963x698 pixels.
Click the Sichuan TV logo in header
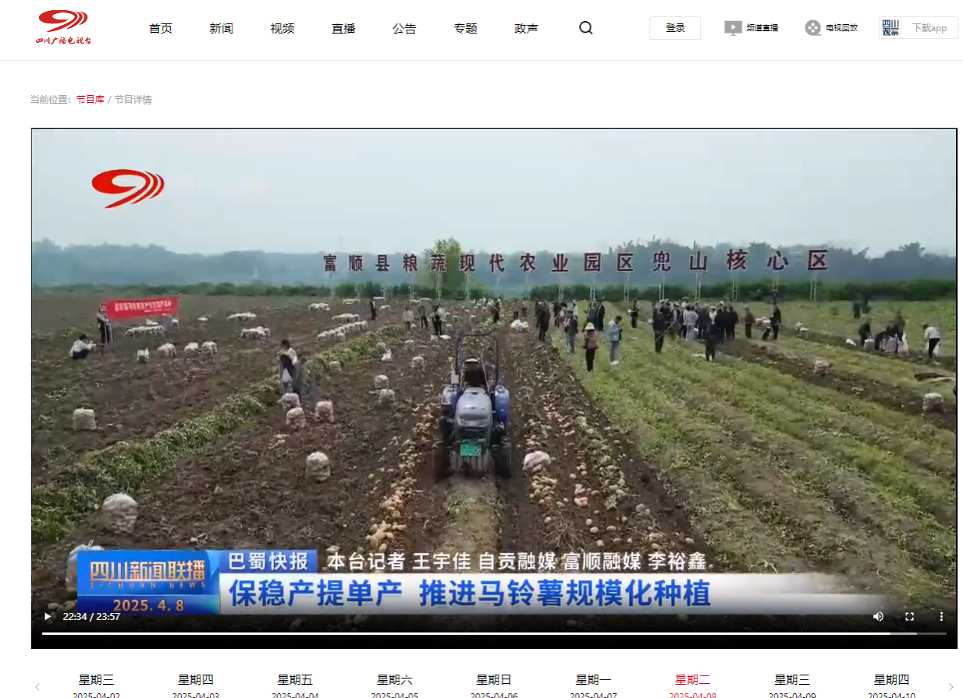pyautogui.click(x=64, y=27)
